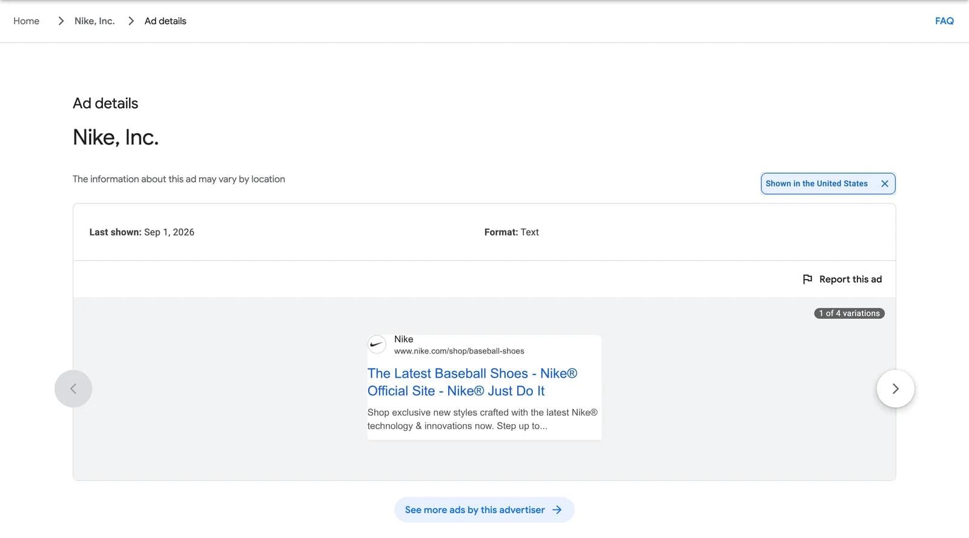This screenshot has height=538, width=969.
Task: Click the information may vary by location note
Action: [179, 179]
